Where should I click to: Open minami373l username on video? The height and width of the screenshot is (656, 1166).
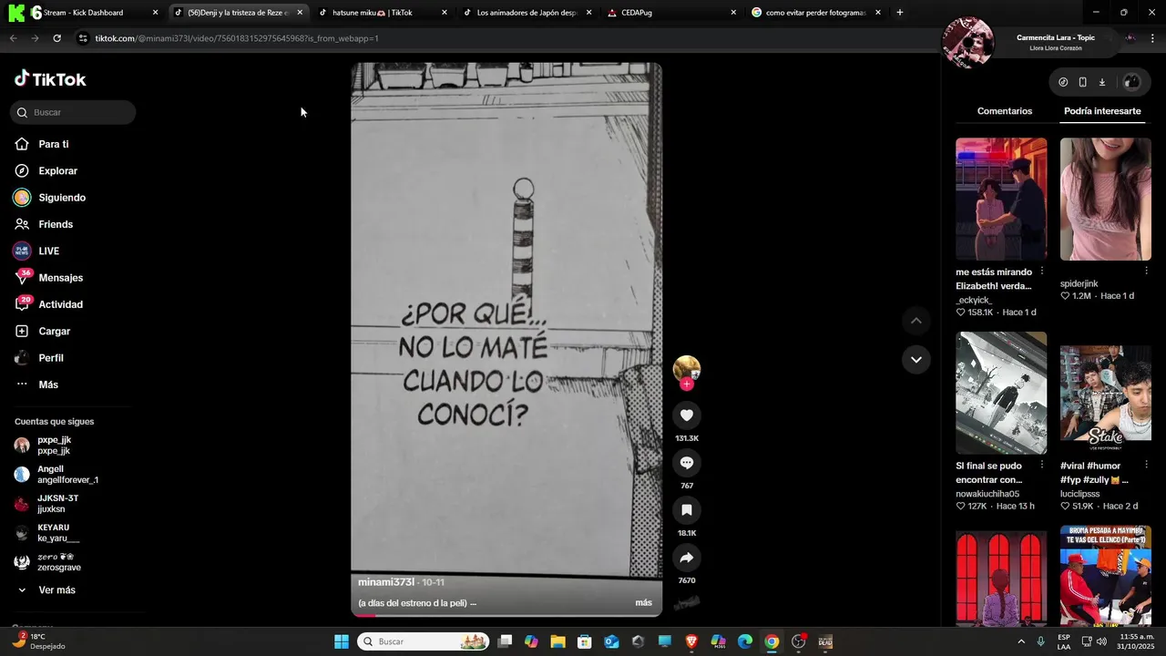coord(386,582)
